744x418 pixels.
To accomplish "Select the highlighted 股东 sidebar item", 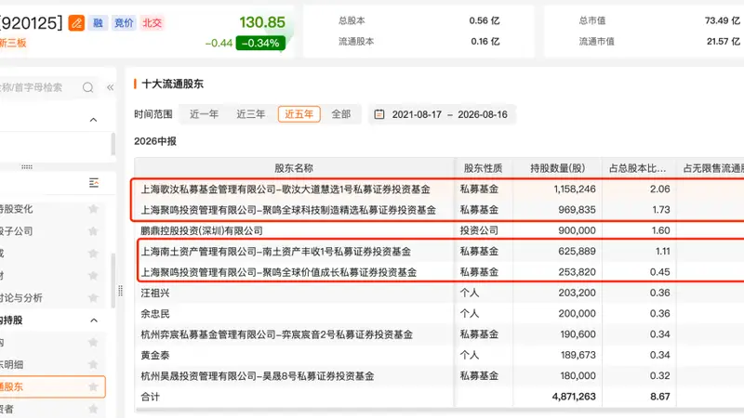I will pos(52,386).
